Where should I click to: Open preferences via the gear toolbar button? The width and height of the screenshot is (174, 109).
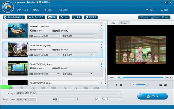(x=91, y=17)
